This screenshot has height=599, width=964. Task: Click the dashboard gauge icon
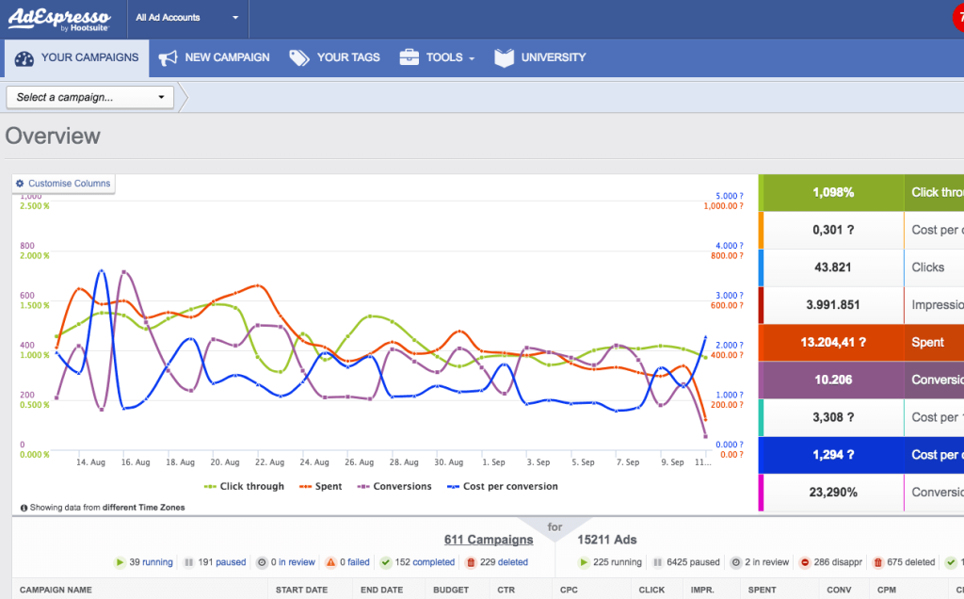click(x=24, y=58)
